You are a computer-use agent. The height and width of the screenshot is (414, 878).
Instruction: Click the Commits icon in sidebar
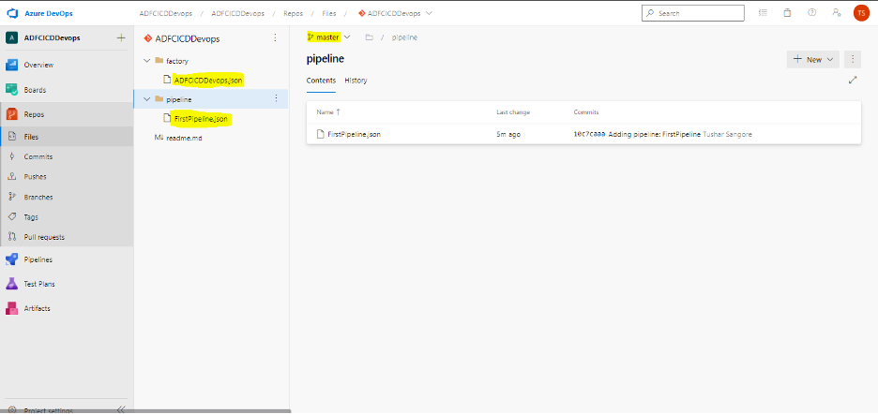tap(12, 156)
